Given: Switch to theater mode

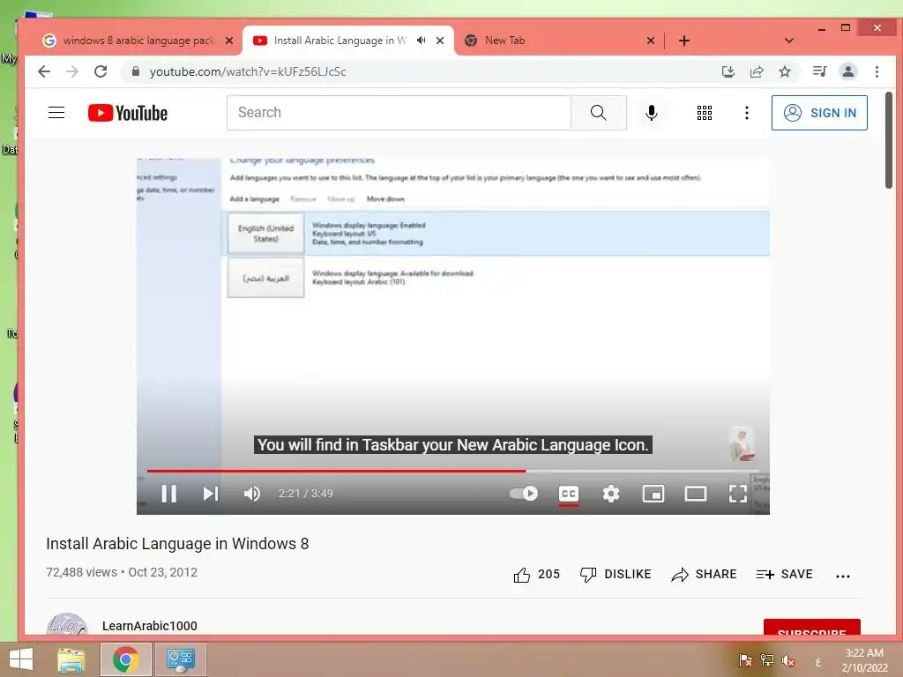Looking at the screenshot, I should click(x=696, y=494).
